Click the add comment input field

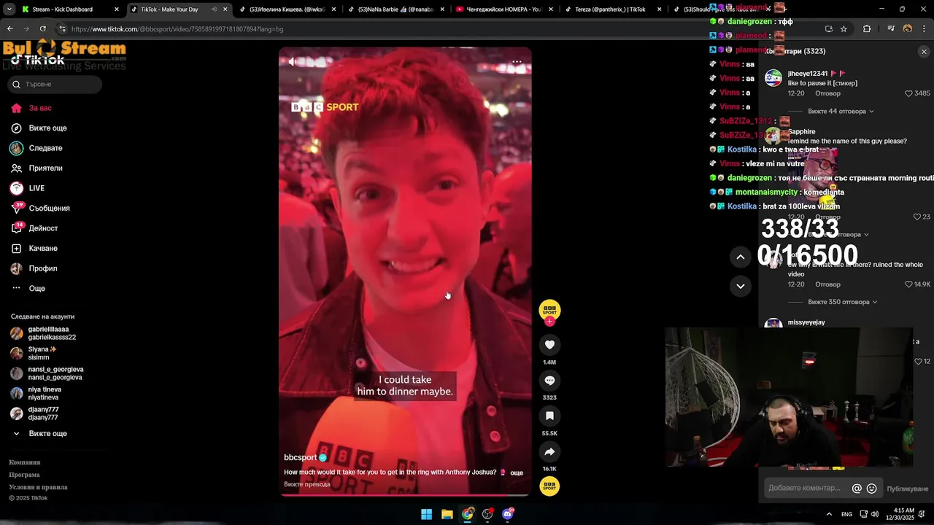point(806,489)
